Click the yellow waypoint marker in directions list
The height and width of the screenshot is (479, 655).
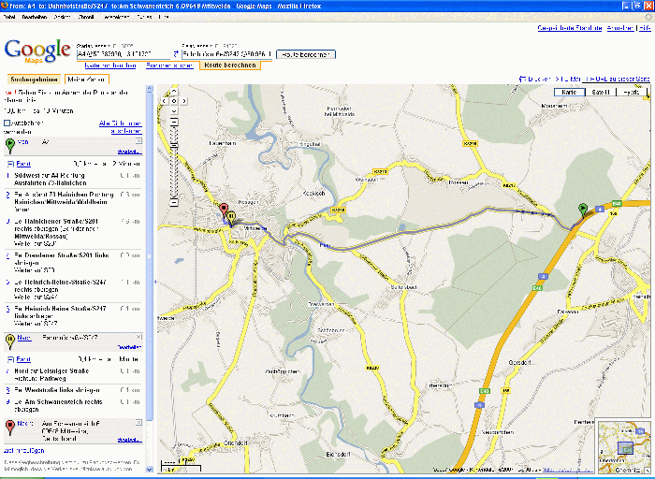[x=10, y=341]
